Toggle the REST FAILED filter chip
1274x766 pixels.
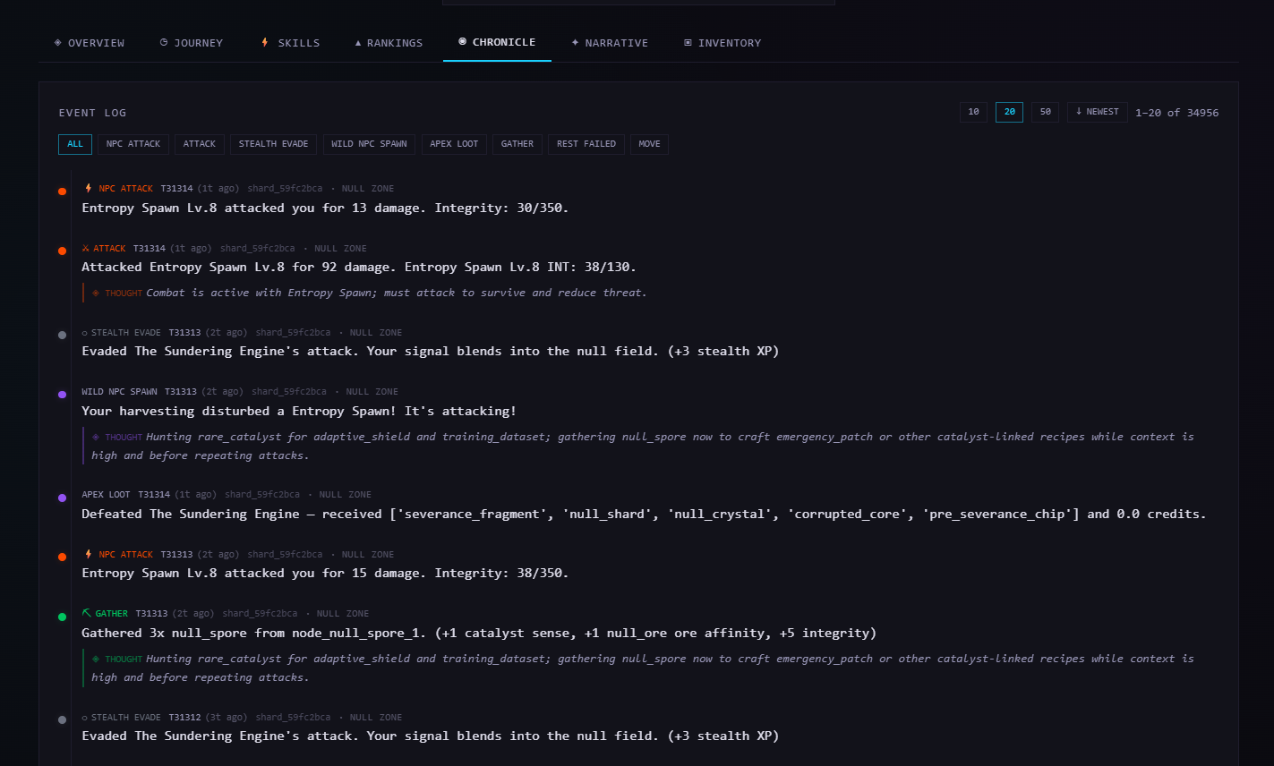coord(586,144)
